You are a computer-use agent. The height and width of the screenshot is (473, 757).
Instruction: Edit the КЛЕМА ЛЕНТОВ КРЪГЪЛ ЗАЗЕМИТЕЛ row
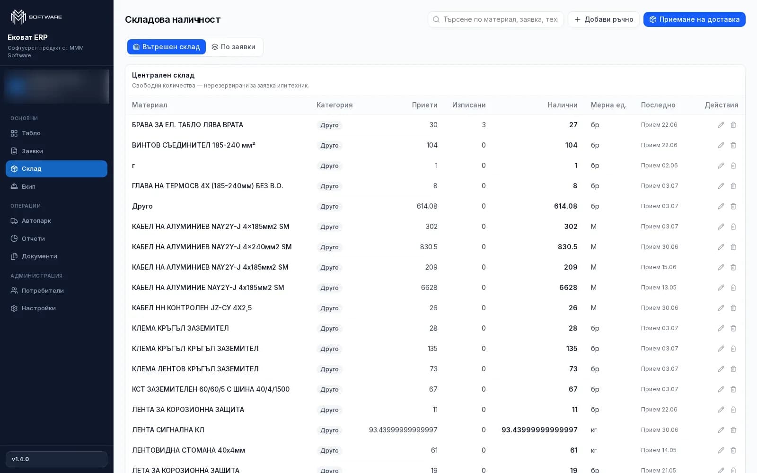pyautogui.click(x=721, y=369)
